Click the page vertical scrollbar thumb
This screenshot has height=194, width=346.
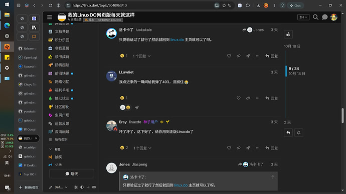pos(342,115)
